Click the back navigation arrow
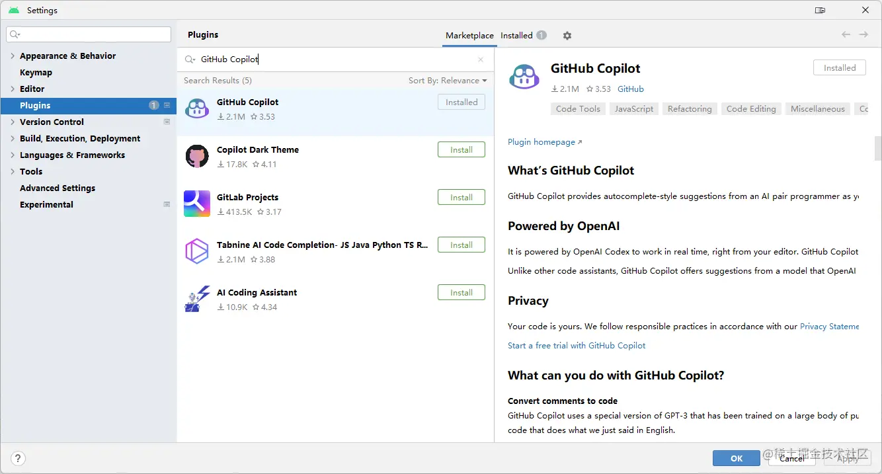This screenshot has height=474, width=882. (x=846, y=34)
